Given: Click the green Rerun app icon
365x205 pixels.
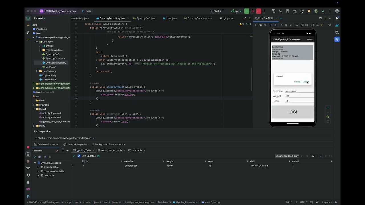Looking at the screenshot, I should (x=246, y=11).
